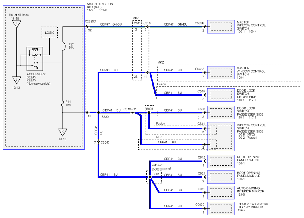Click the 'DOOR LOCK SWITCH, DRIVER SIDE' label
Screen dimensions: 304x218
click(246, 94)
